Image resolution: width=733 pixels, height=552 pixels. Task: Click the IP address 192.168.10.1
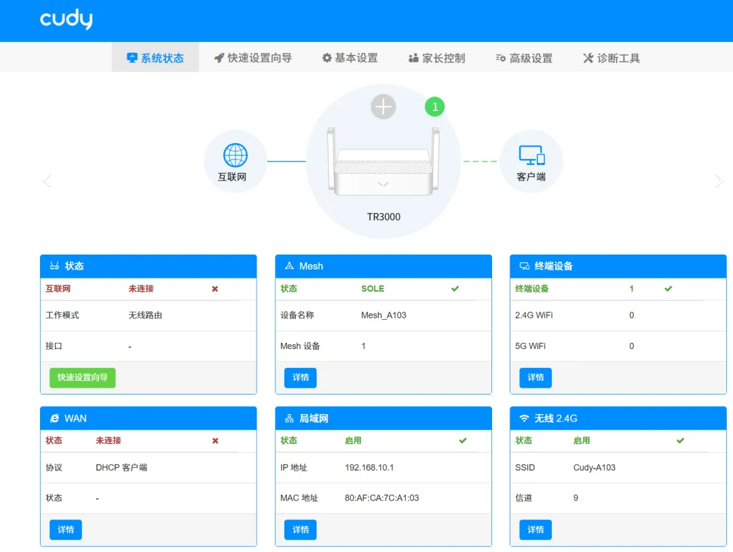click(x=369, y=467)
